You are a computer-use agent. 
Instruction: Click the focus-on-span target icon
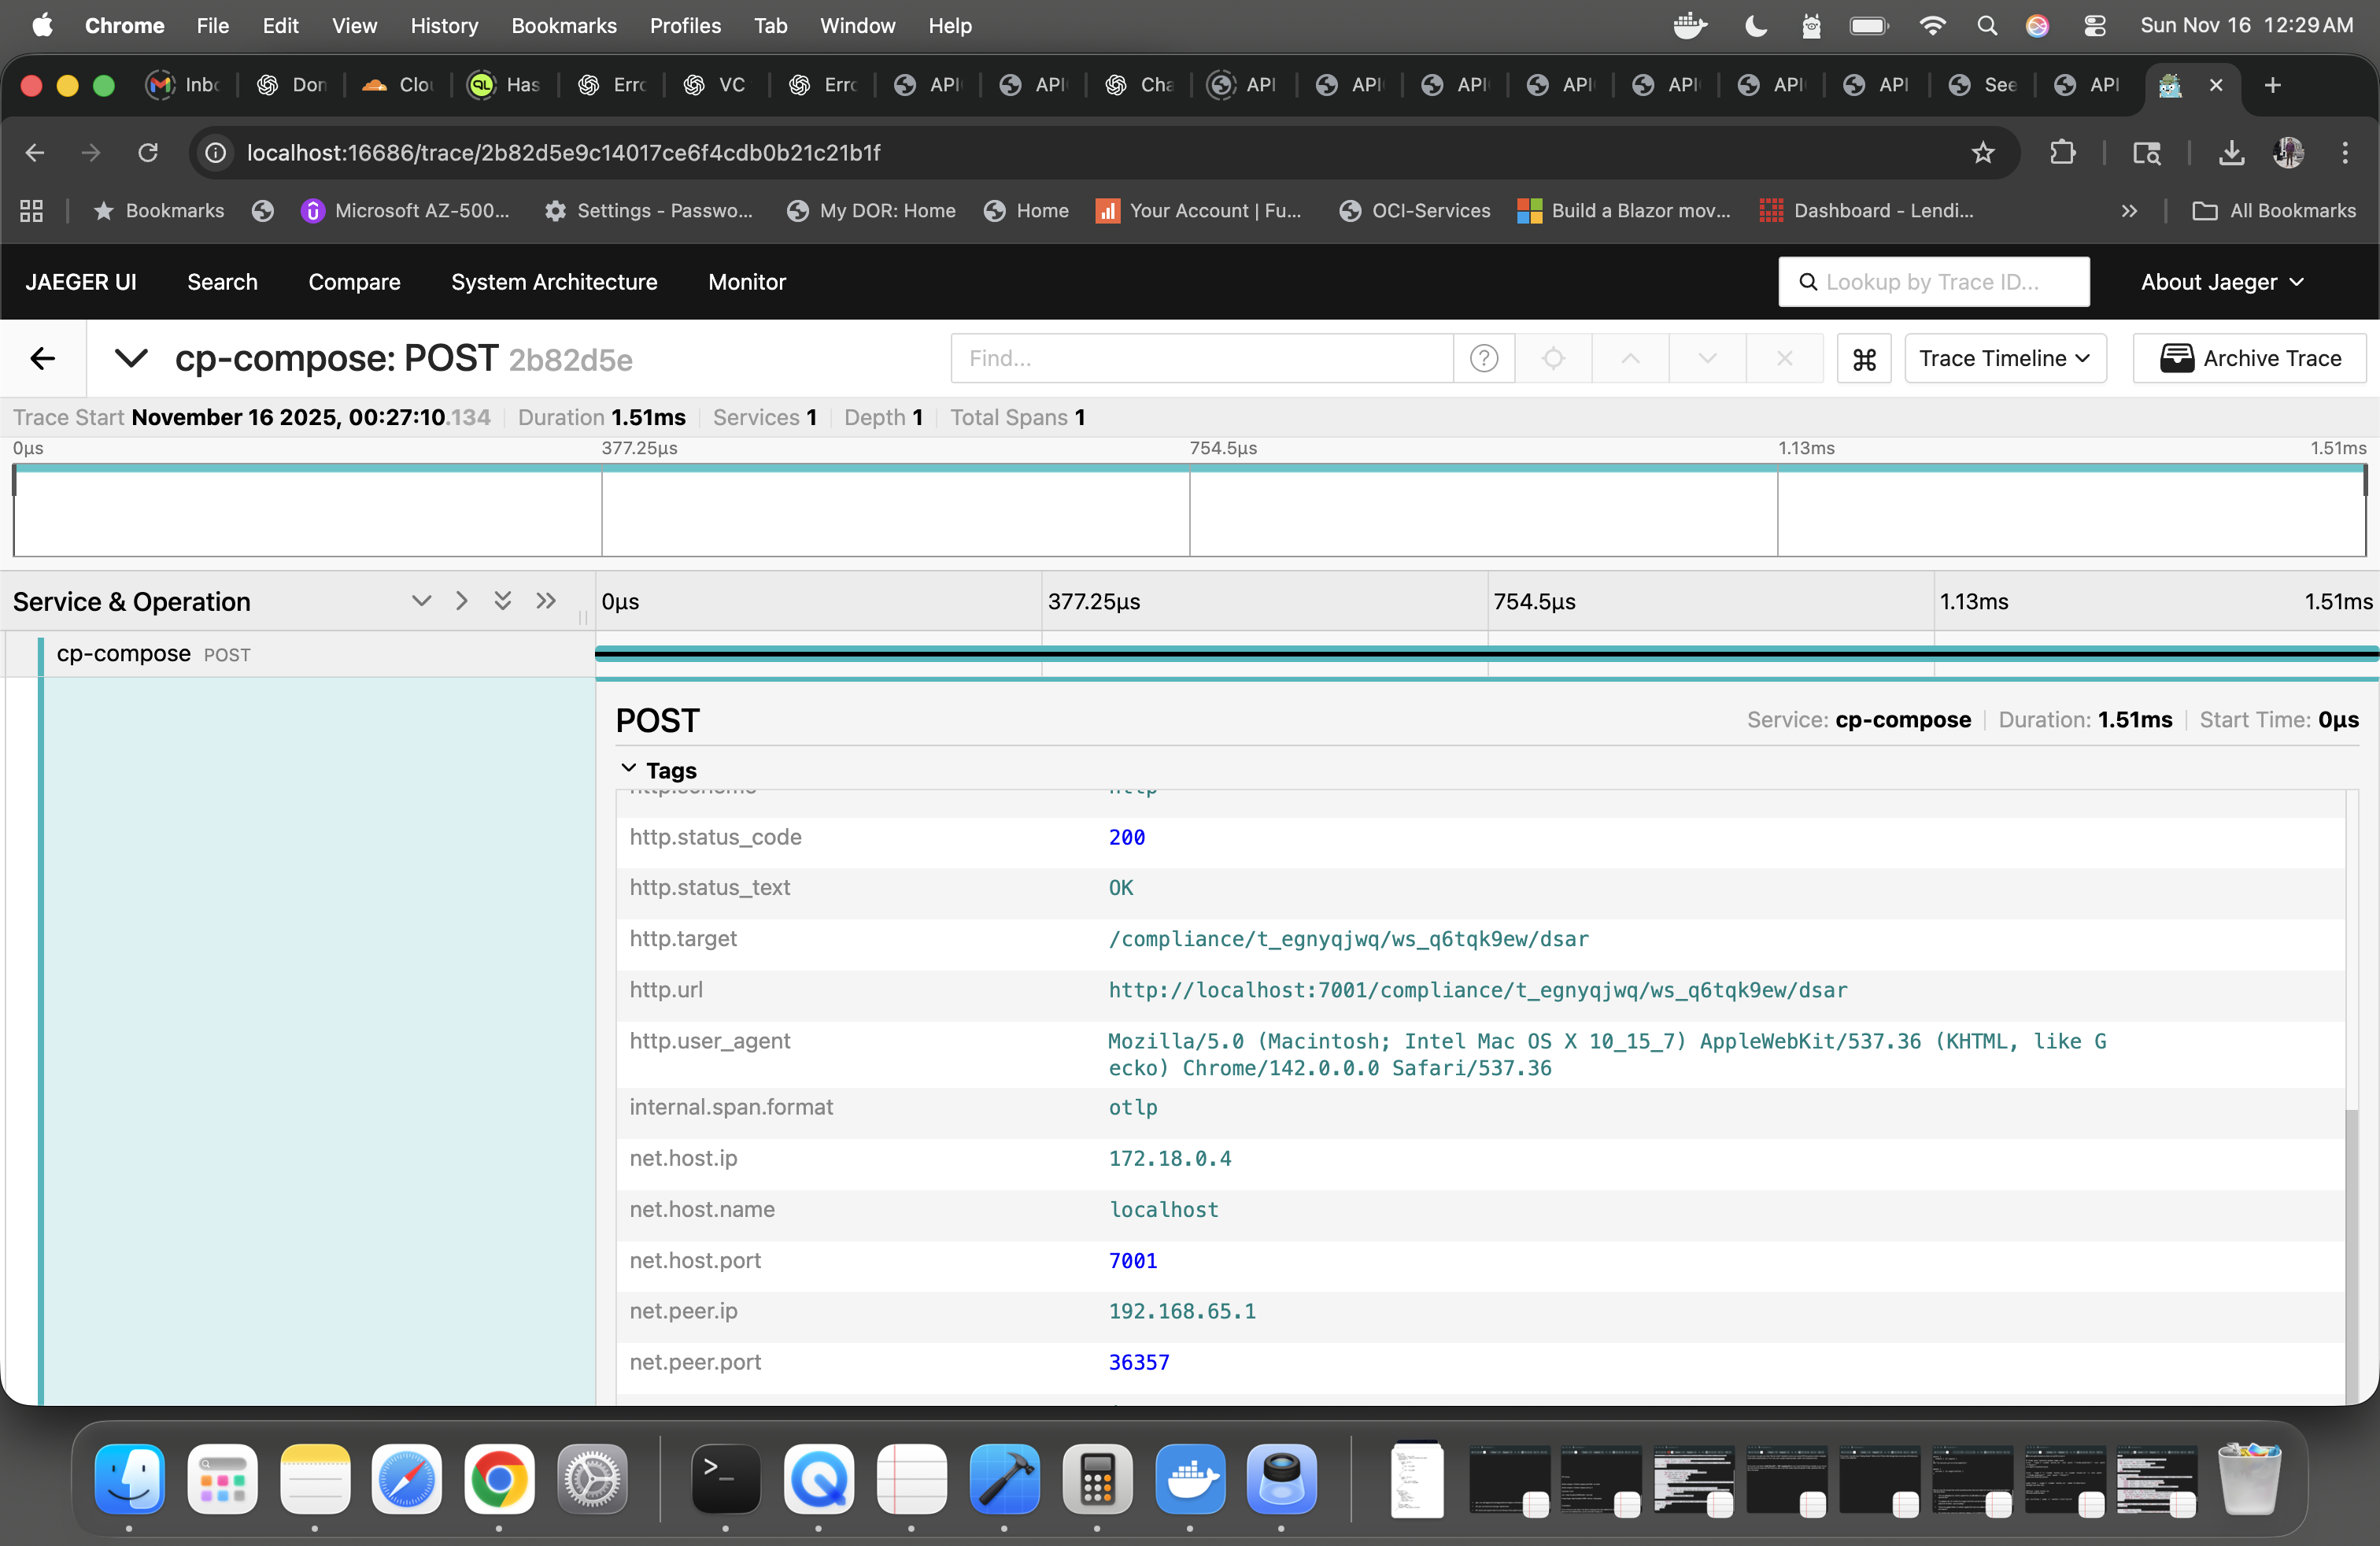tap(1553, 358)
